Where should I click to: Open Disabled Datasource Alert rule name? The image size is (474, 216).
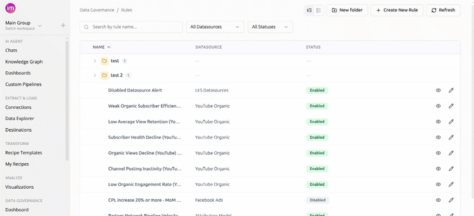(x=135, y=90)
